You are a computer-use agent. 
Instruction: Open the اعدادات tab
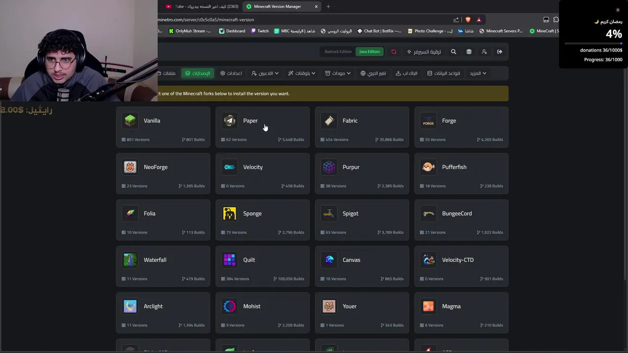click(231, 73)
